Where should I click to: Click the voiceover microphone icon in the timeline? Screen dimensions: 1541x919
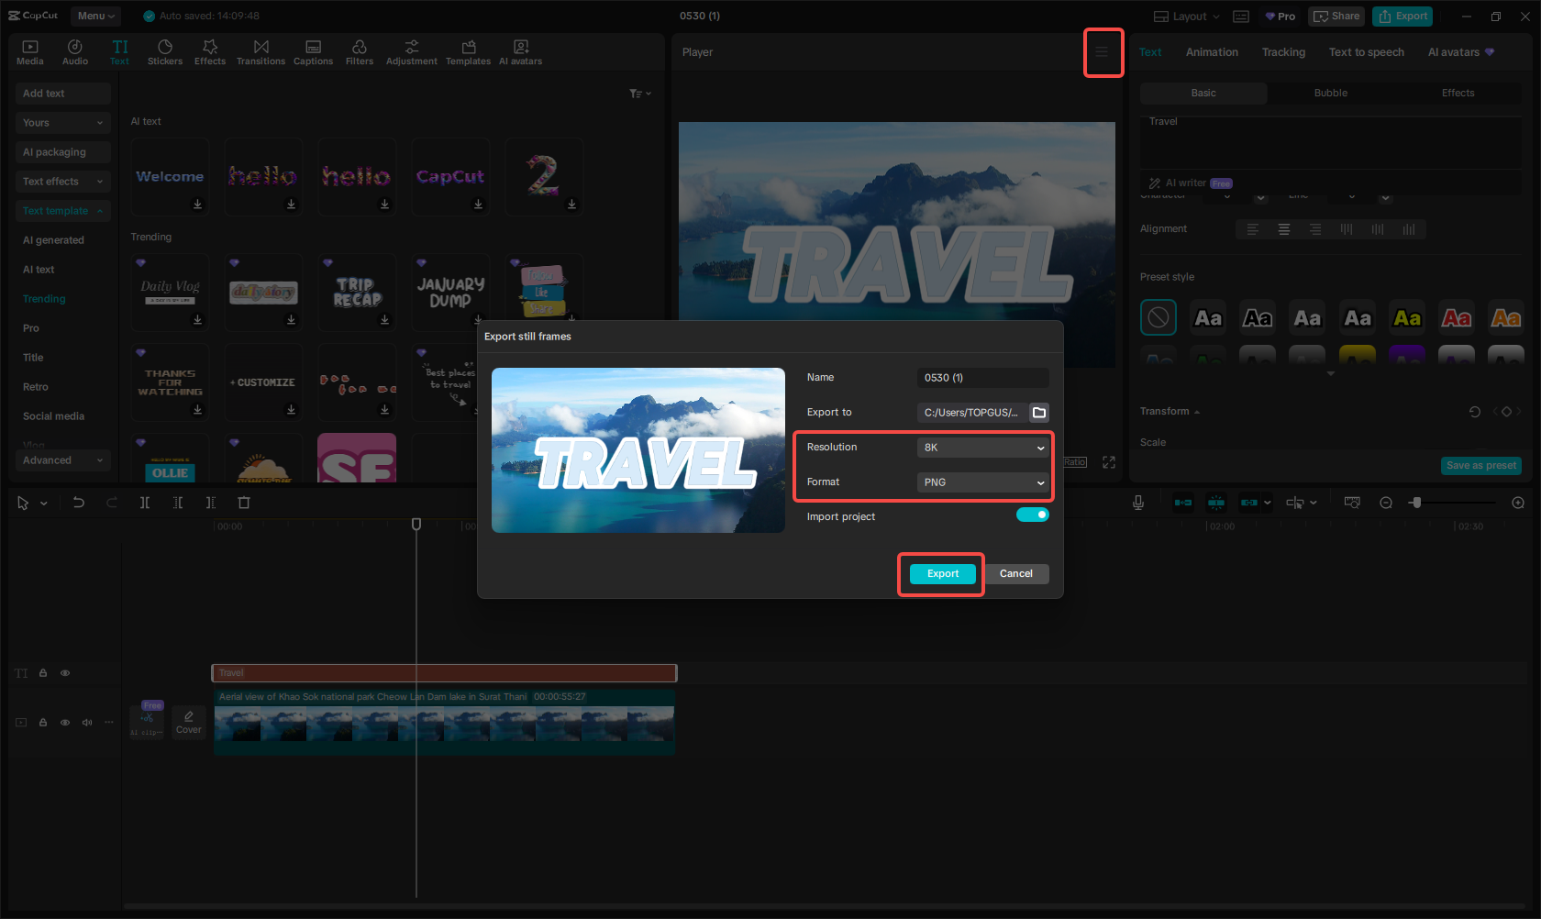1138,503
